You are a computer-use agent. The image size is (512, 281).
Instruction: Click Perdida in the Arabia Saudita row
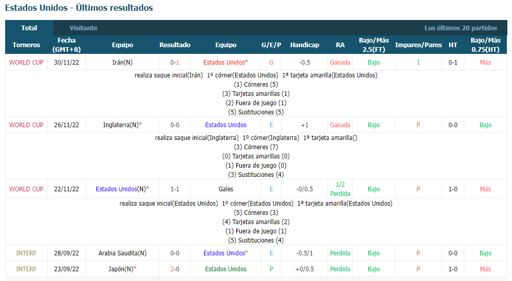(340, 253)
